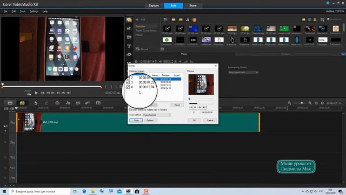The height and width of the screenshot is (195, 346).
Task: Jump to end of clip in preview
Action: pos(58,93)
